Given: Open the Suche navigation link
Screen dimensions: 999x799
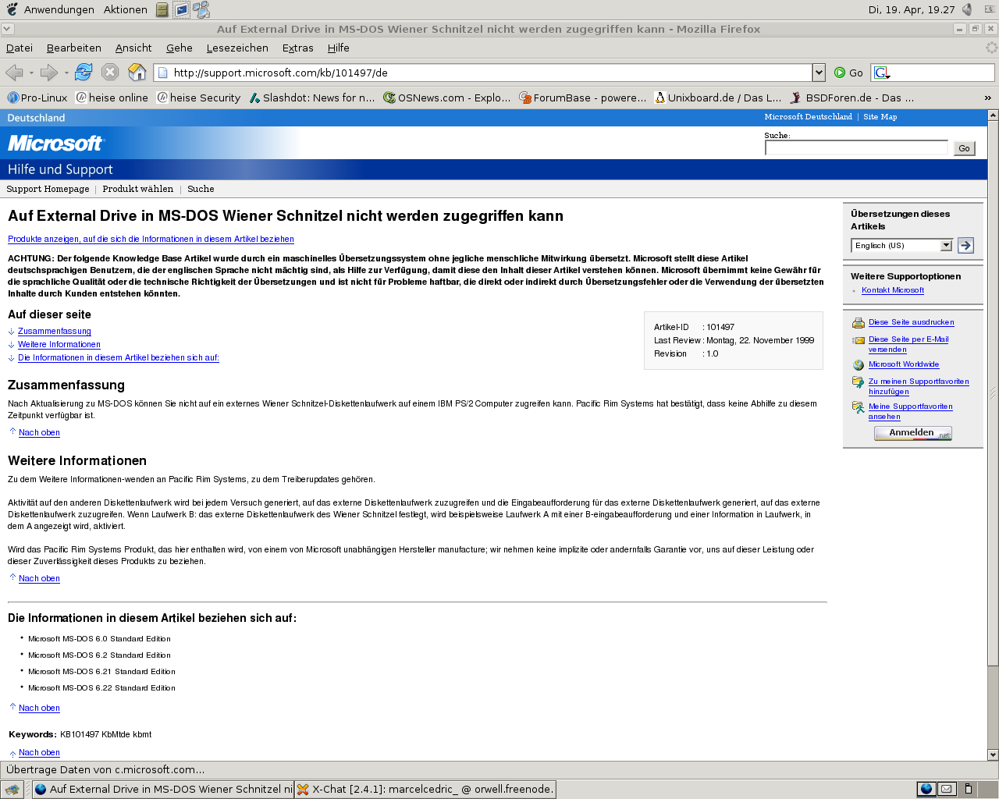Looking at the screenshot, I should 201,189.
